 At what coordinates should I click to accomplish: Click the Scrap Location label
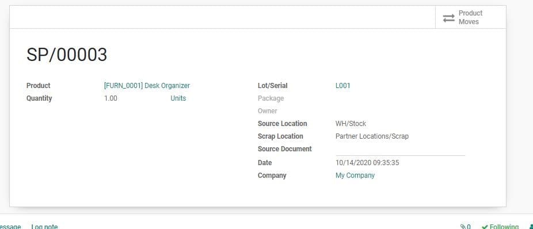tap(280, 136)
